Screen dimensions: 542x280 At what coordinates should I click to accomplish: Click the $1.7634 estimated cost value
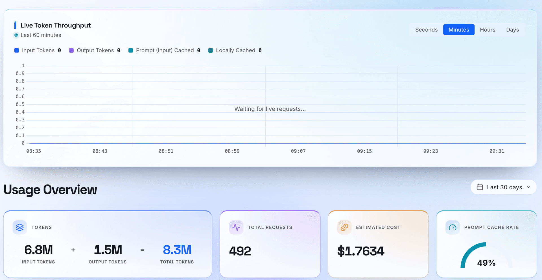[361, 251]
